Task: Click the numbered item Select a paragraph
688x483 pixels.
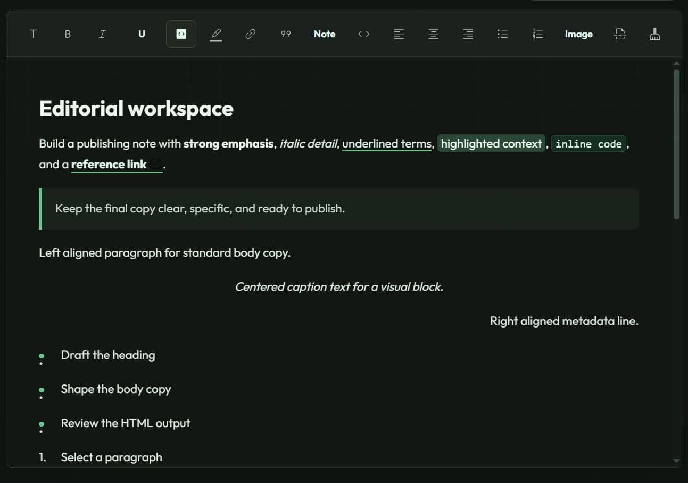Action: tap(112, 457)
